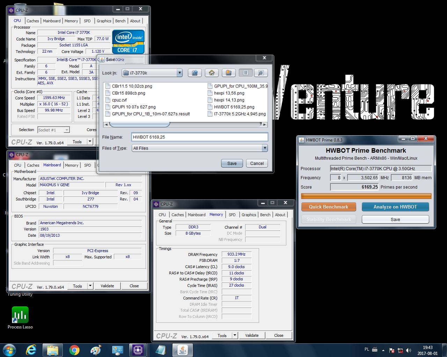
Task: Open Mainboard tab in top CPU-Z window
Action: (x=52, y=21)
